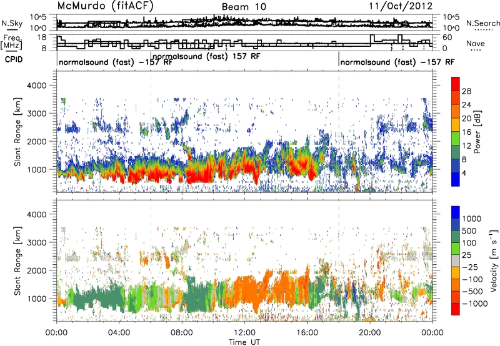
Task: Click the rightmost 'normalsound (fast) -157 RF' label
Action: [x=397, y=62]
